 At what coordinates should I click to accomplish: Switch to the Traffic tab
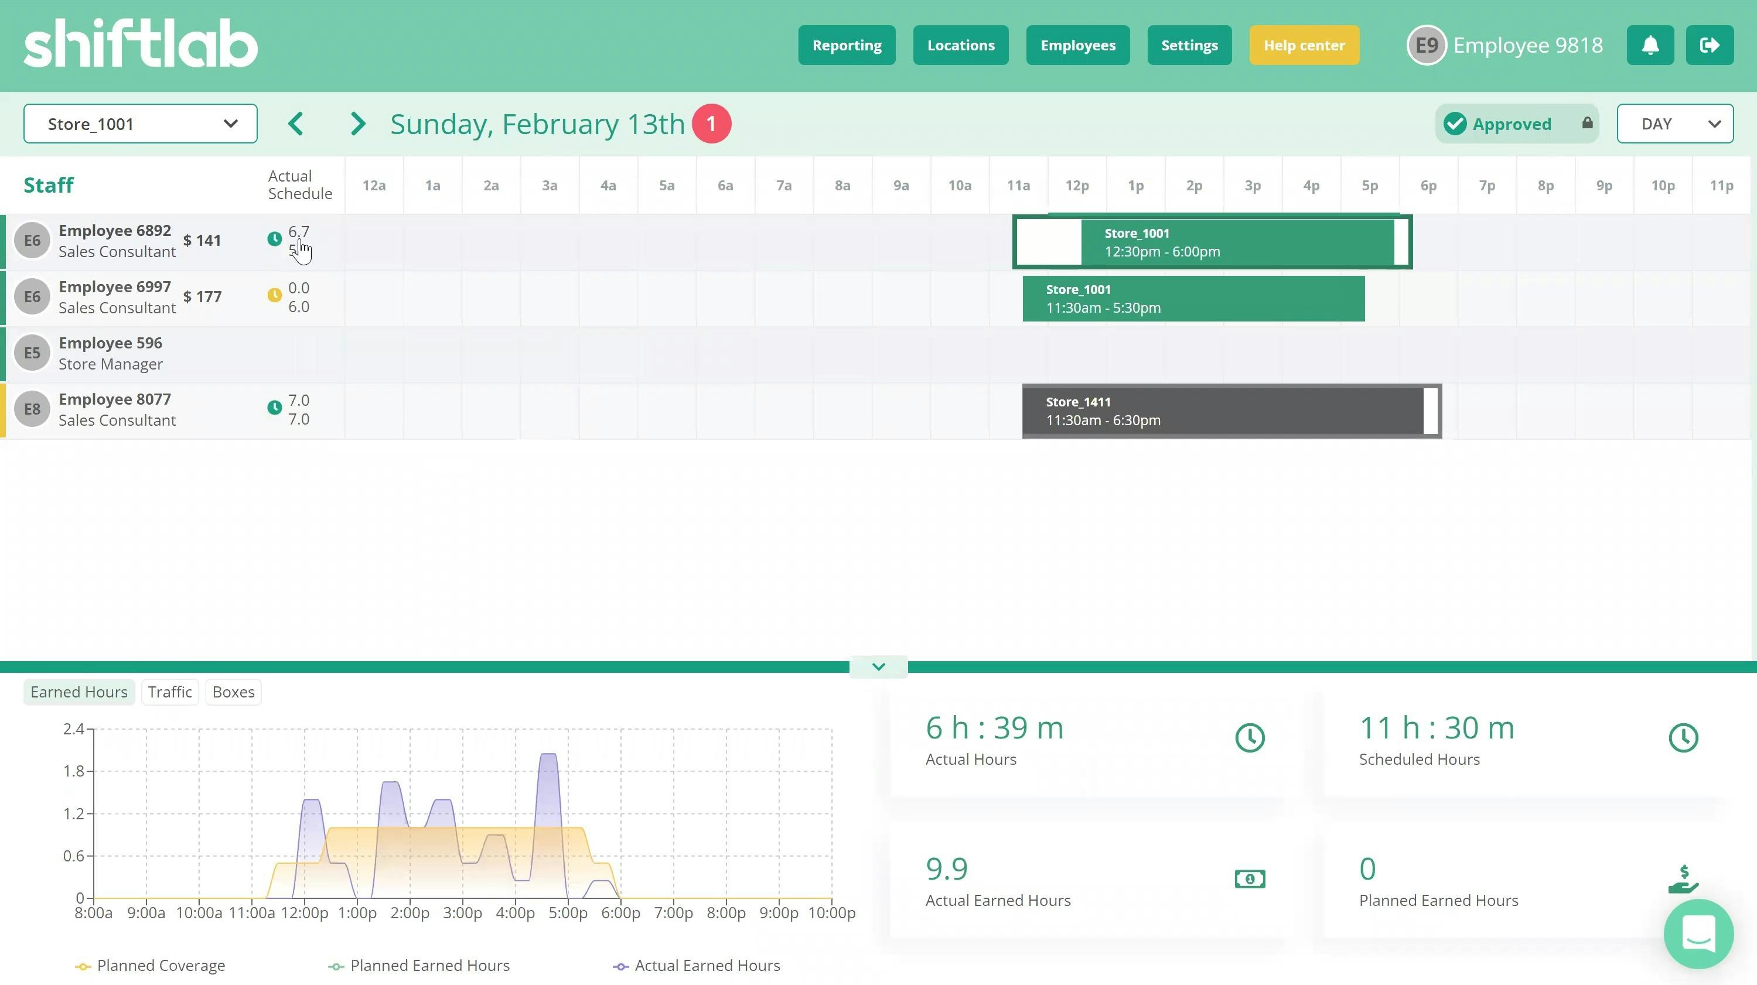170,691
